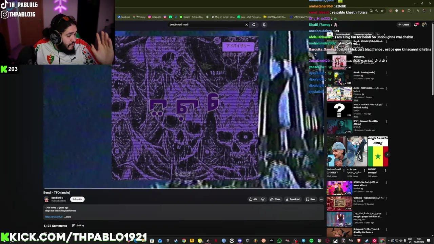Open the description link under the video
434x244 pixels.
pos(54,217)
